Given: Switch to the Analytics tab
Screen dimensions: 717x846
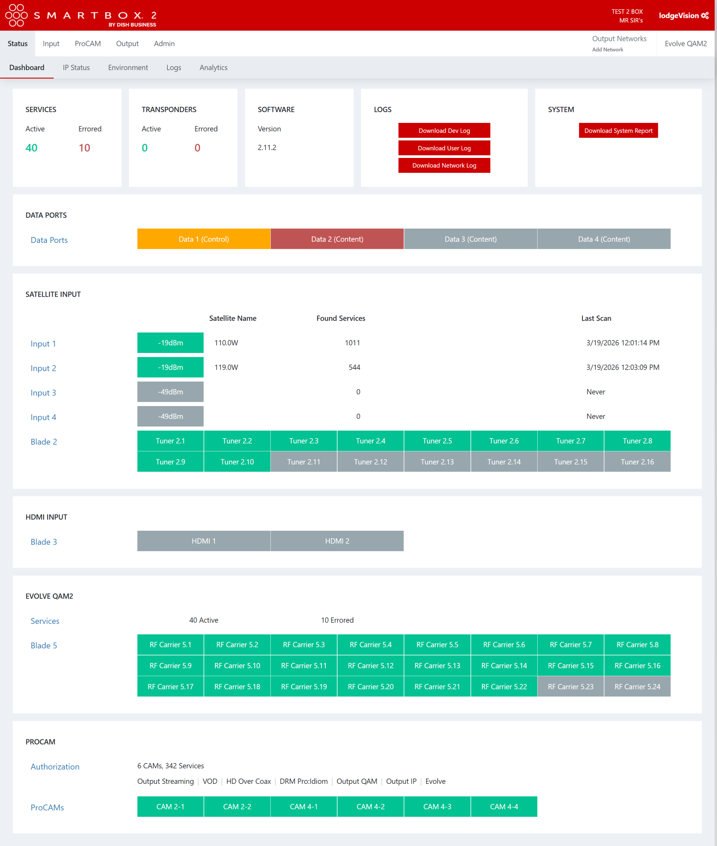Looking at the screenshot, I should (x=213, y=67).
